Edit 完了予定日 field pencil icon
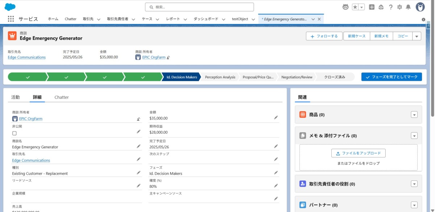Screen dimensions: 435x212 [x=276, y=146]
